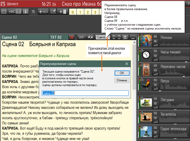Open the НИС table list button
Image resolution: width=190 pixels, height=141 pixels.
(15, 12)
